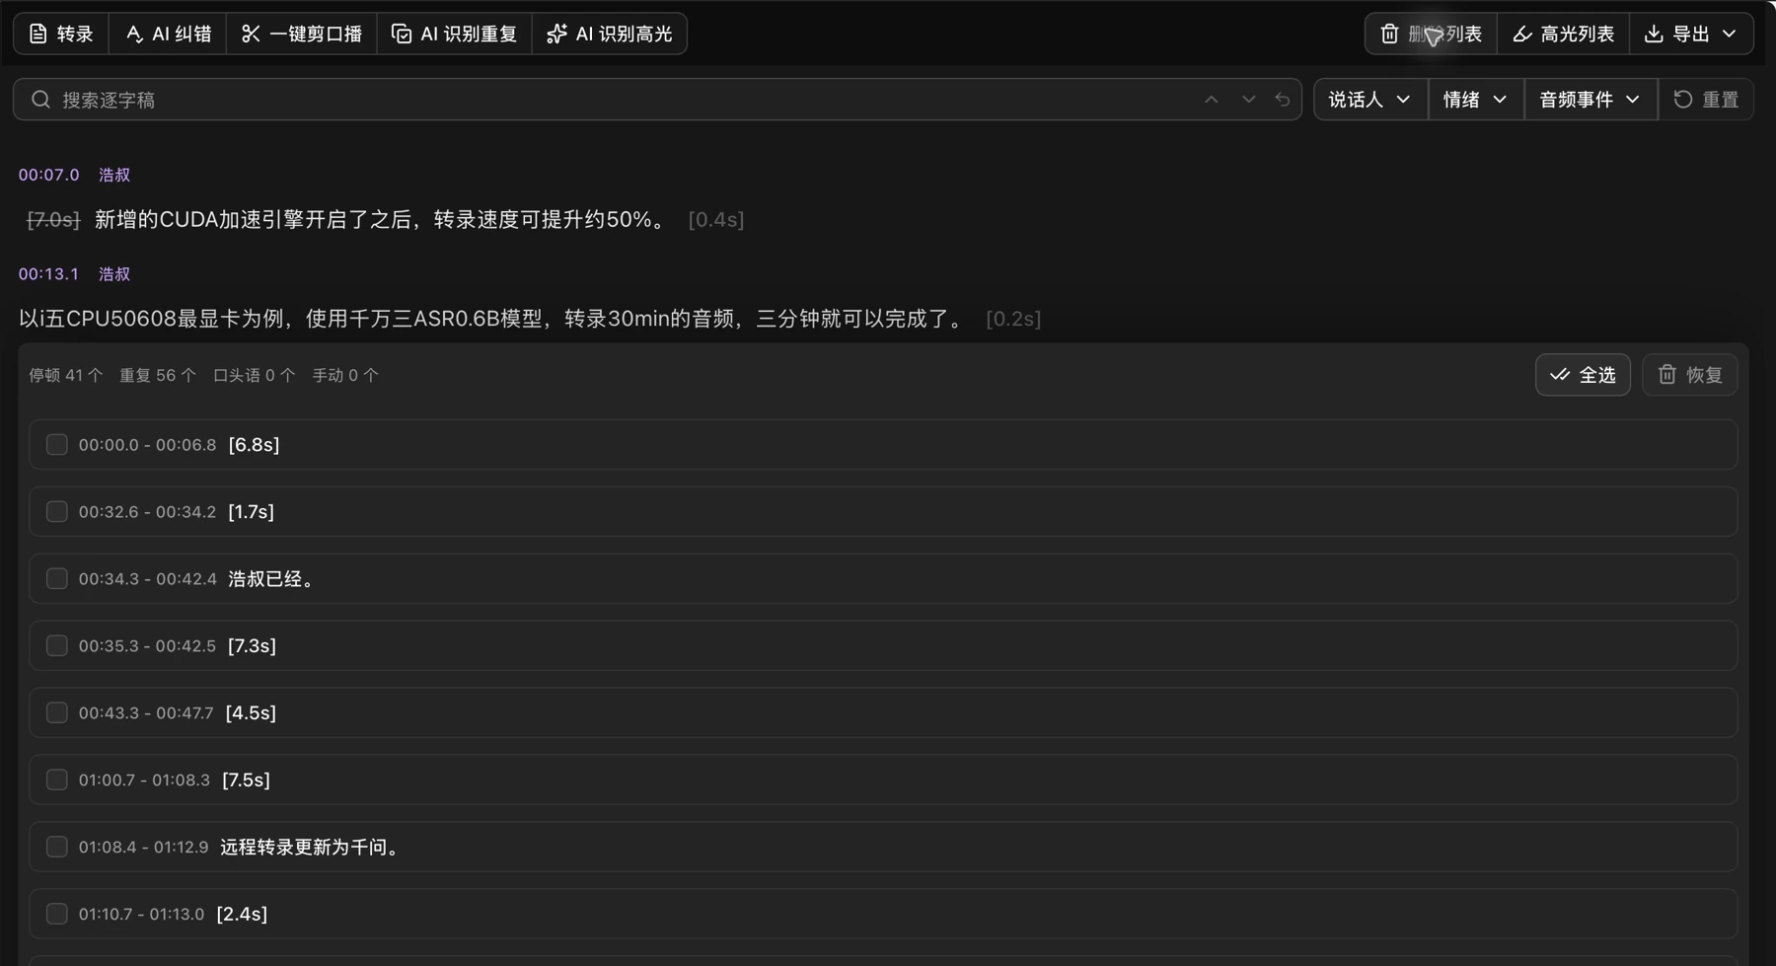Run AI 纠错 error correction

tap(168, 34)
